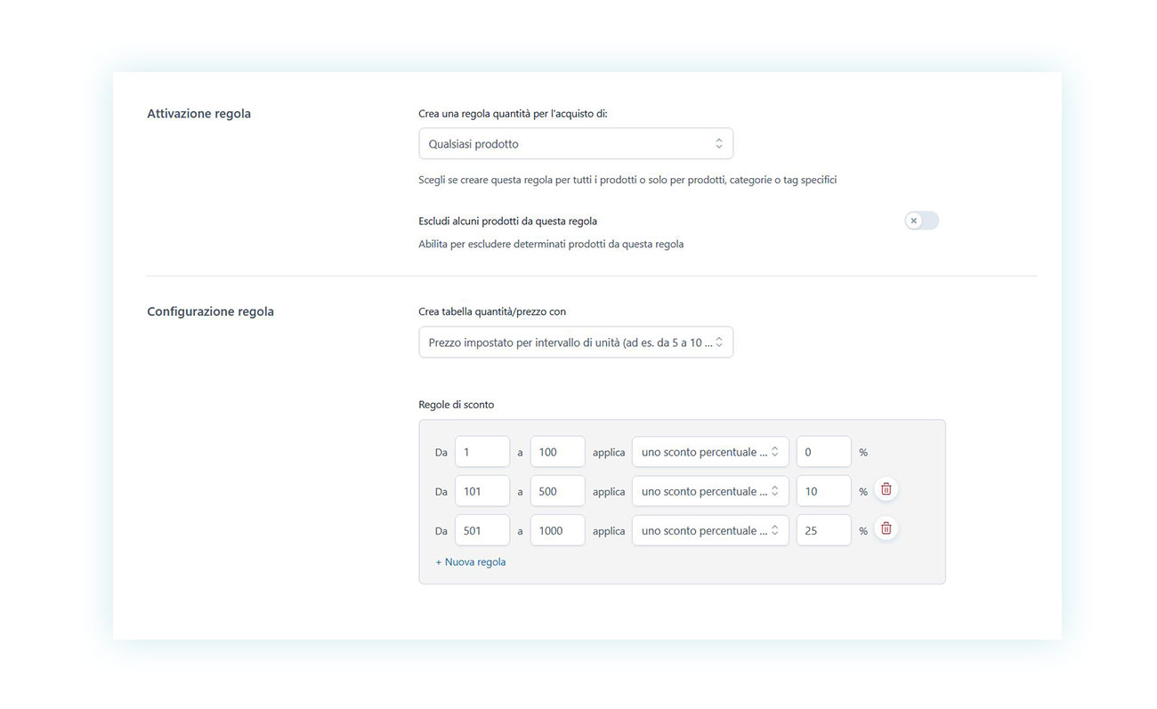Open discount type dropdown in first rule row
This screenshot has height=709, width=1157.
point(709,452)
